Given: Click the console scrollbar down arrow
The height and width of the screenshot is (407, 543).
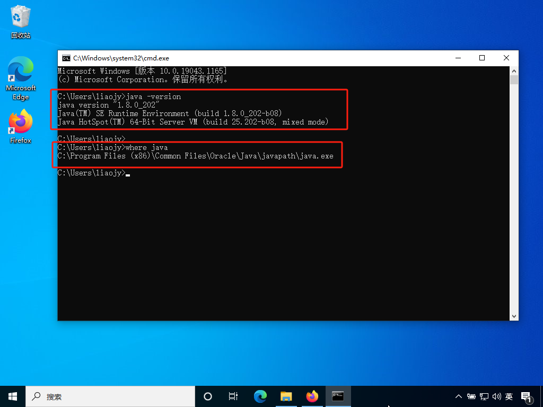Looking at the screenshot, I should pos(514,316).
